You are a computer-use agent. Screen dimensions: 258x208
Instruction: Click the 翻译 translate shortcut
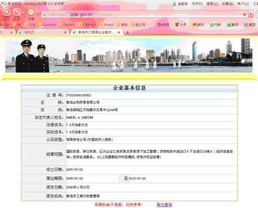232,25
